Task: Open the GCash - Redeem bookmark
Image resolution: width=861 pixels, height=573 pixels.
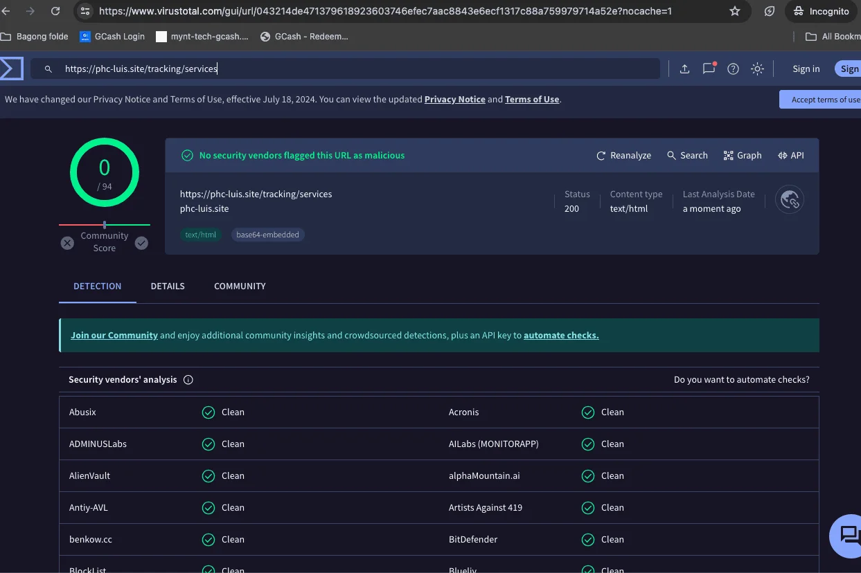Action: point(304,36)
